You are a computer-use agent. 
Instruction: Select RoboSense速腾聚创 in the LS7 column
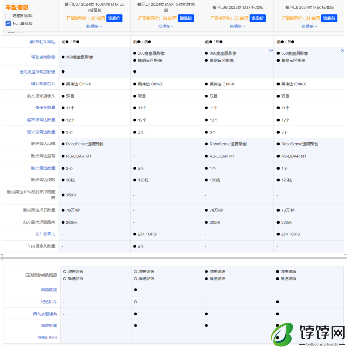pos(84,144)
